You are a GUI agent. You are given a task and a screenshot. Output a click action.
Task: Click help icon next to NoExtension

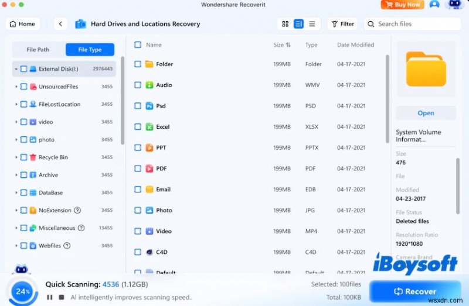tap(77, 210)
